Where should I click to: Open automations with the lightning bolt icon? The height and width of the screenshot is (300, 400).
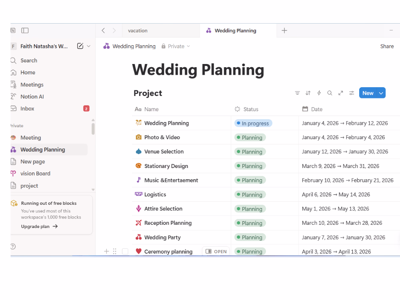pyautogui.click(x=319, y=93)
